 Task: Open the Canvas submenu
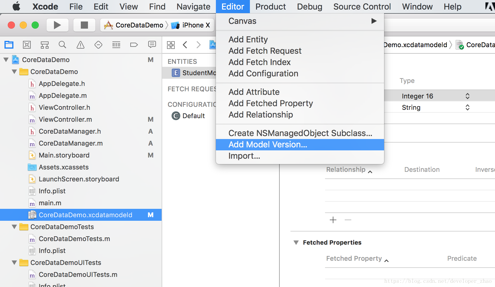pos(300,21)
